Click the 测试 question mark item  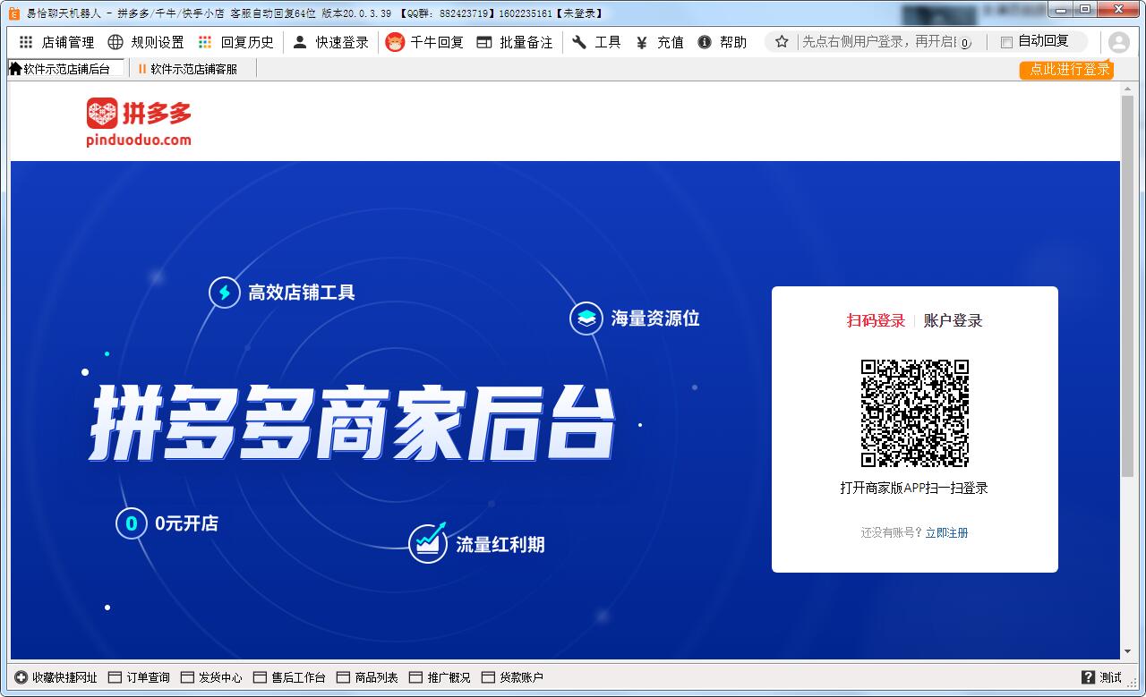click(1101, 677)
